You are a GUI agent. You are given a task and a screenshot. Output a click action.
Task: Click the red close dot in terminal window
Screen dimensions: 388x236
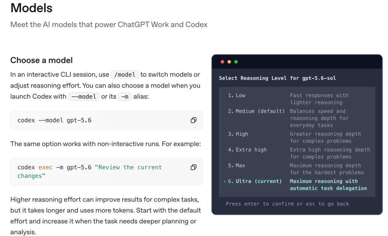(222, 62)
